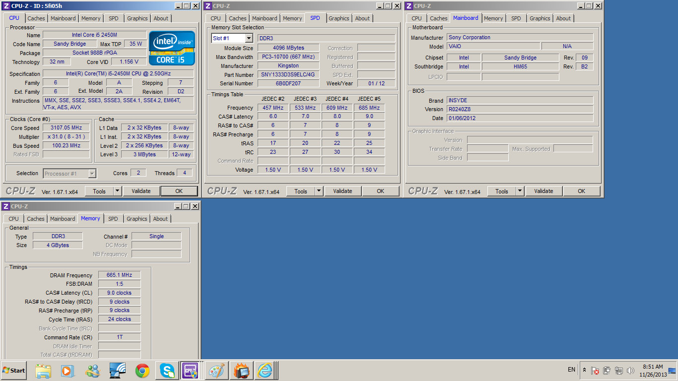Click the title bar icon of Memory window

click(x=6, y=206)
